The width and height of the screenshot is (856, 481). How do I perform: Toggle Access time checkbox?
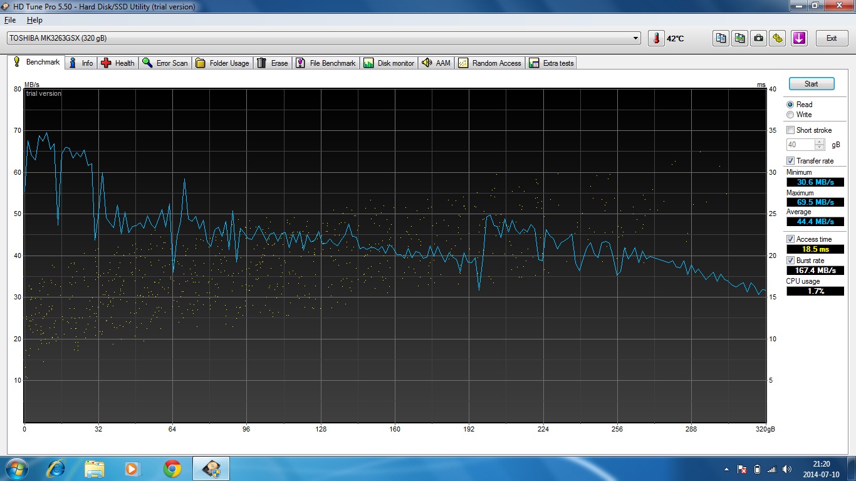pyautogui.click(x=791, y=239)
